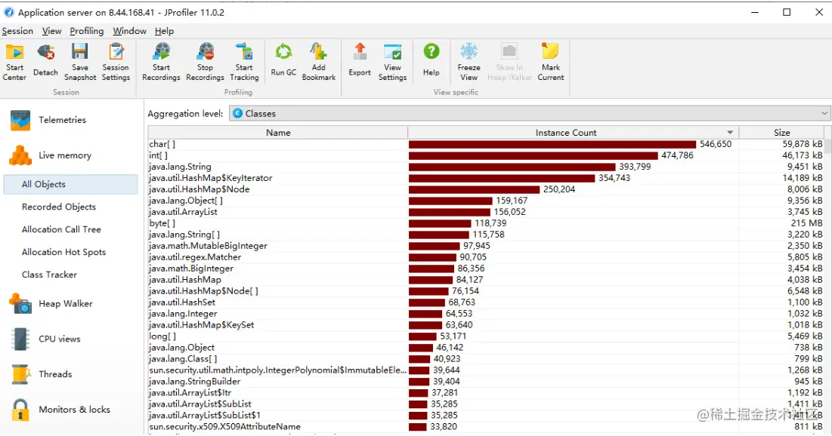Select the java.lang.StringBuilder row

click(x=486, y=382)
